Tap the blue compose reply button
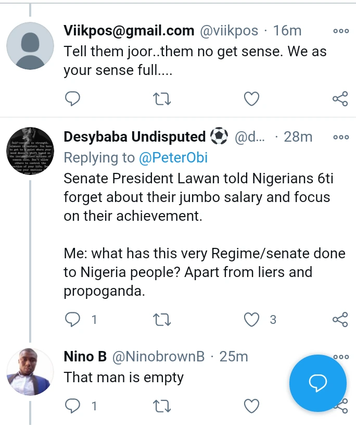Viewport: 356px width, 427px height. [x=317, y=384]
